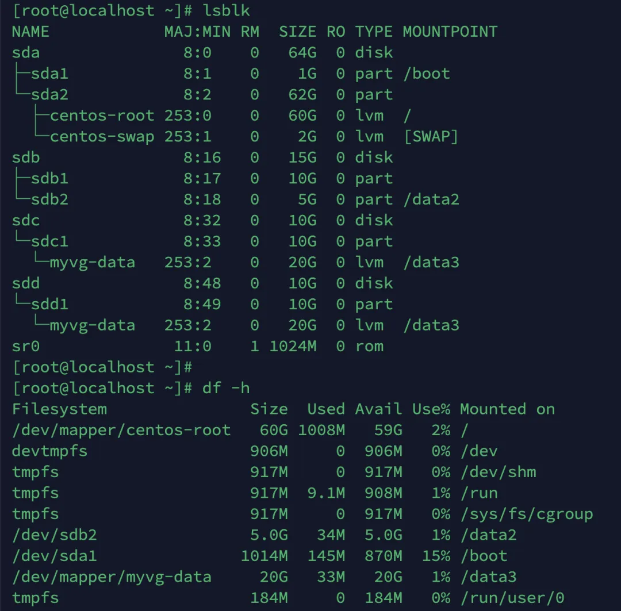
Task: Select the devtmpfs filesystem name
Action: pyautogui.click(x=49, y=451)
